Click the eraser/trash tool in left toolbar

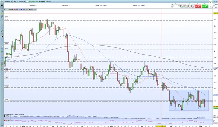point(2,34)
